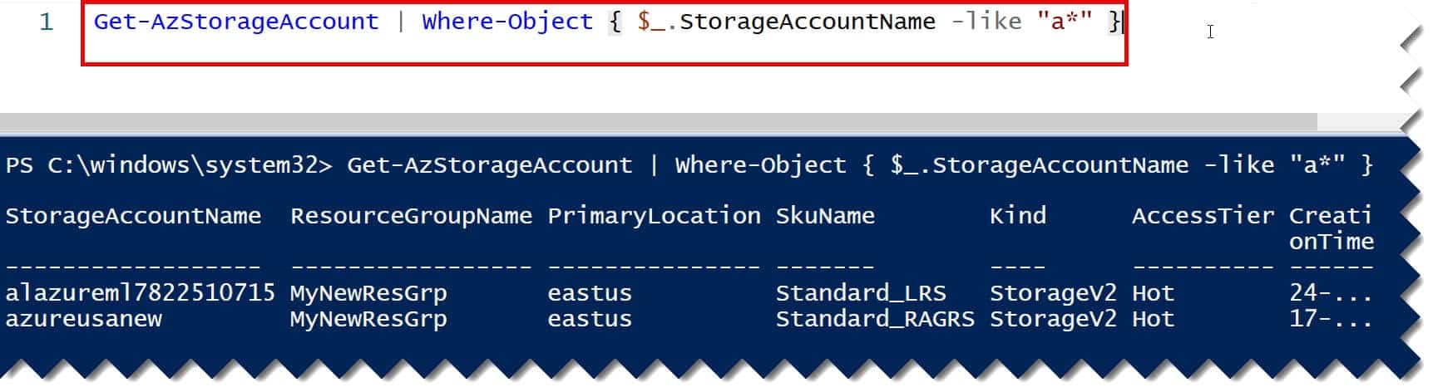Click line number 1 in script pane
The image size is (1433, 392).
(x=47, y=22)
